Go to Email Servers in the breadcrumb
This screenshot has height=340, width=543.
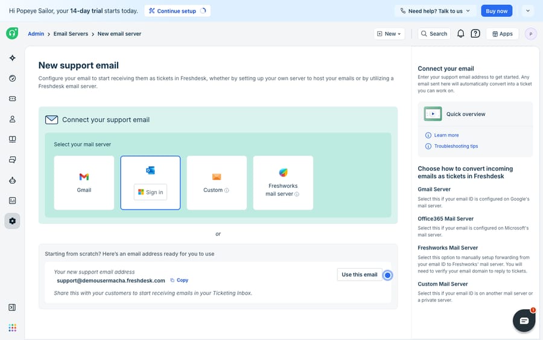tap(71, 34)
